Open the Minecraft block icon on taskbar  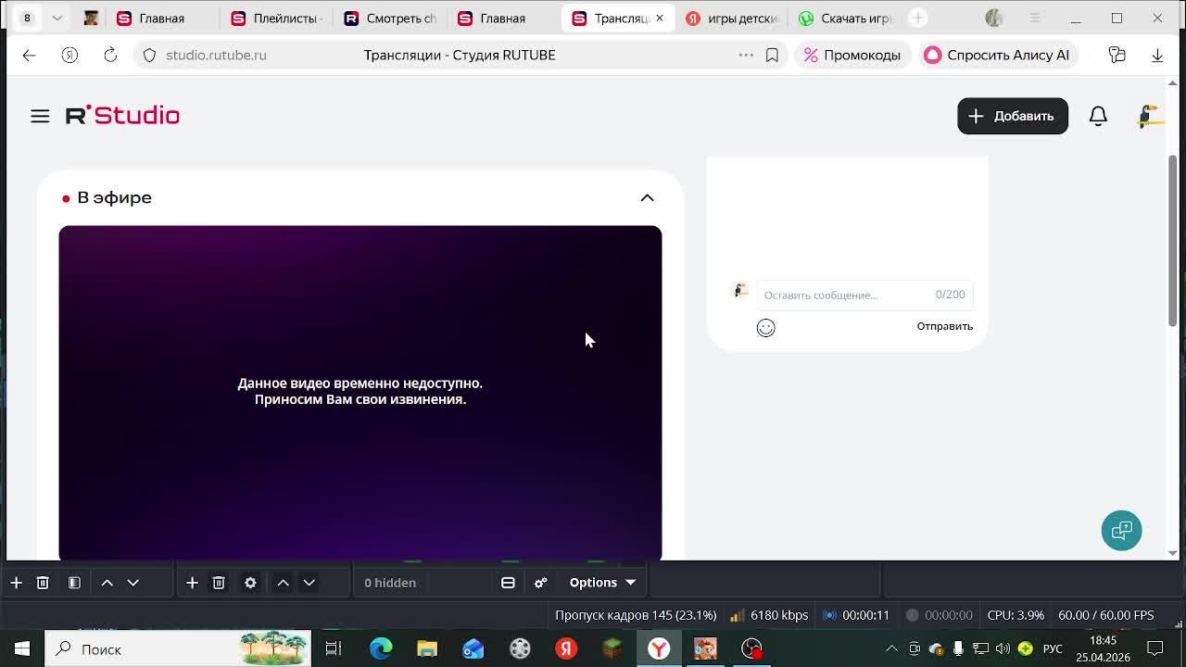612,648
